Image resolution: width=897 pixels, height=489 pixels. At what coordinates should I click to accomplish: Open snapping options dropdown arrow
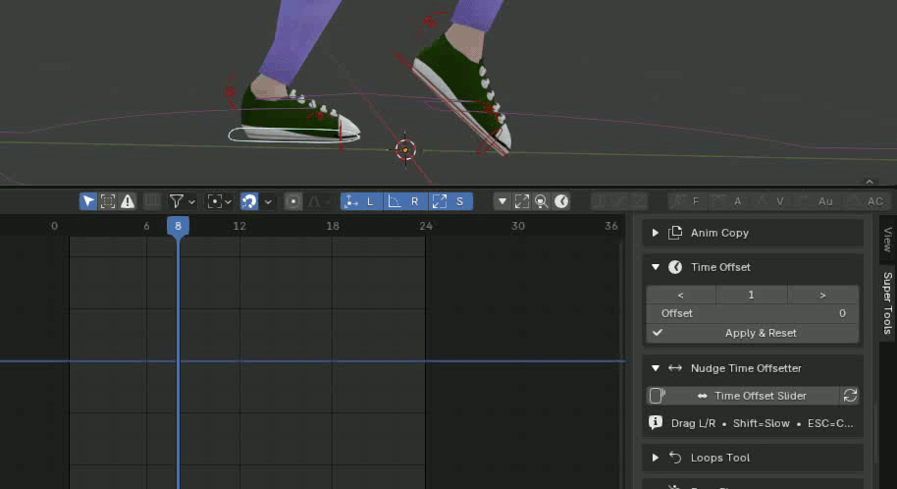(268, 202)
